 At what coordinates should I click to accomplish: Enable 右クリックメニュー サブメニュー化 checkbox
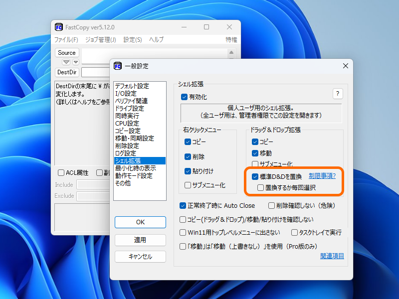(188, 185)
